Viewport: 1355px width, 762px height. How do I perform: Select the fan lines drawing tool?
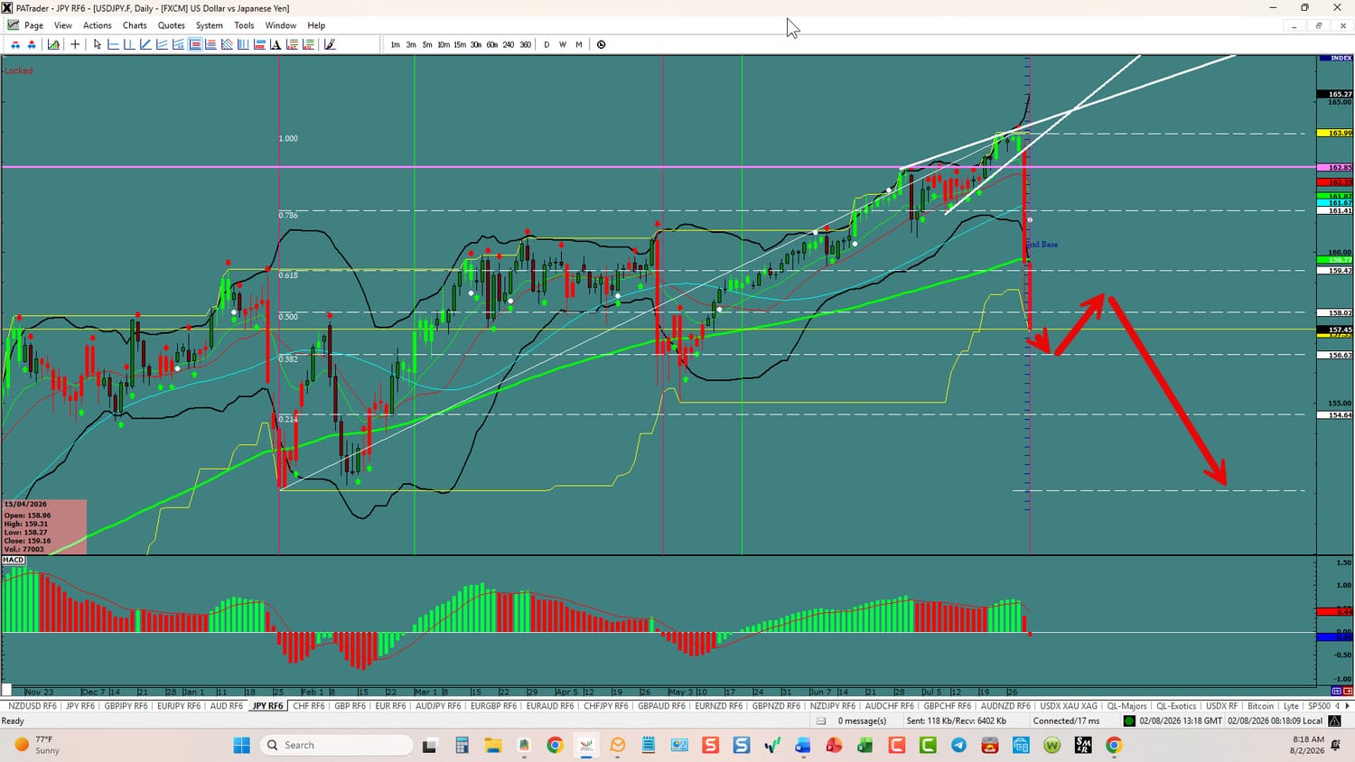pyautogui.click(x=178, y=44)
